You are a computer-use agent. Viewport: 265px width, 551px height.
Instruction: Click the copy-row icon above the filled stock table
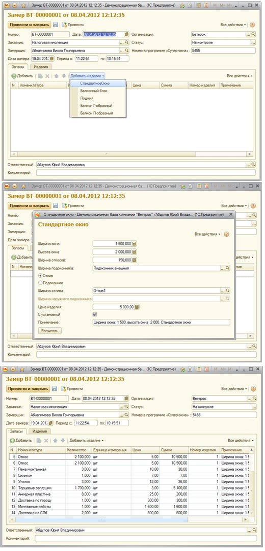(39, 440)
